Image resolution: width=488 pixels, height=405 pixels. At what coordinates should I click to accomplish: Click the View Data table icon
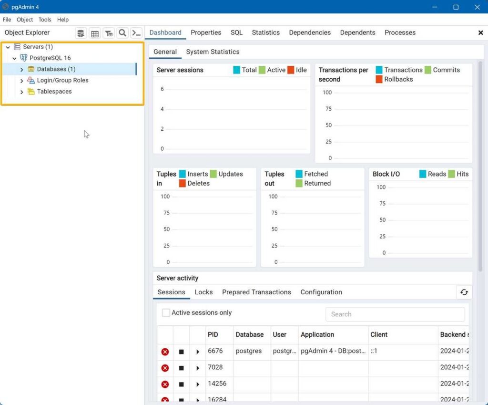coord(95,33)
